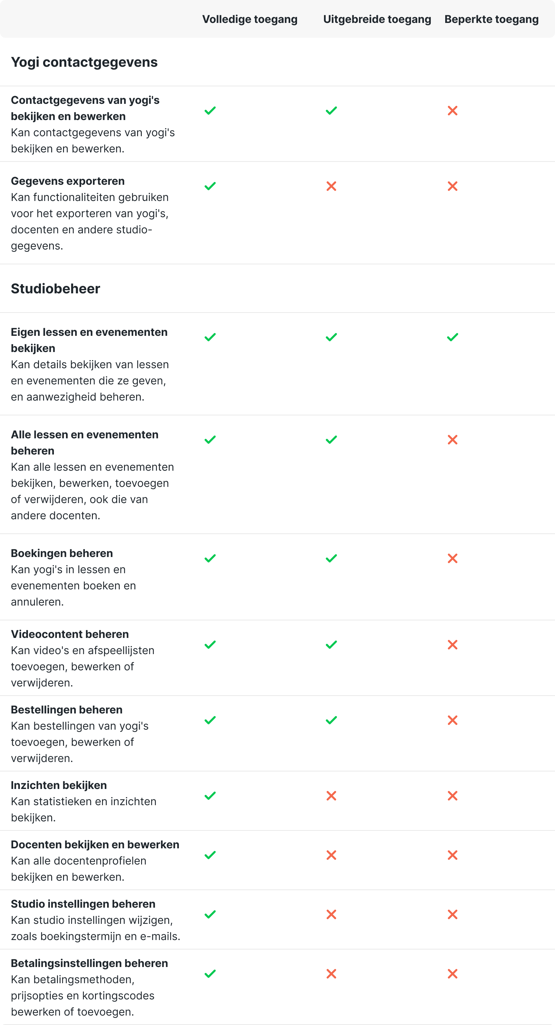The height and width of the screenshot is (1025, 555).
Task: Click red cross for Studio instellingen, Beperkte toegang
Action: pos(452,914)
